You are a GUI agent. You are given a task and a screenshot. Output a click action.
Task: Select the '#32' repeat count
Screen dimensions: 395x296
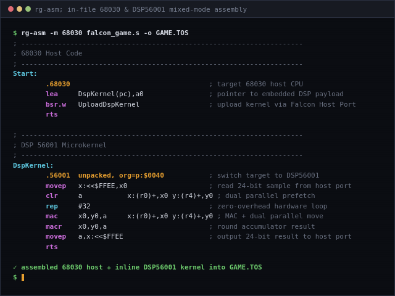[x=84, y=207]
